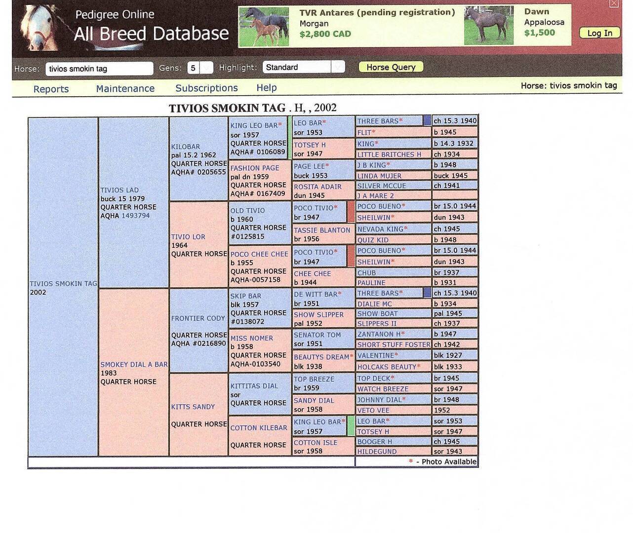
Task: Open the Dawn Appaloosa horse photo
Action: point(488,26)
